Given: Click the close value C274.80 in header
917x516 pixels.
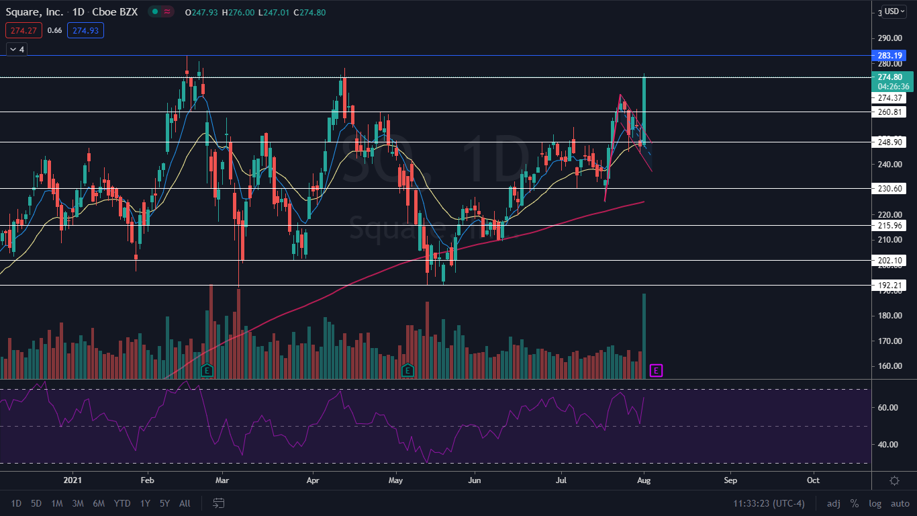Looking at the screenshot, I should click(310, 11).
